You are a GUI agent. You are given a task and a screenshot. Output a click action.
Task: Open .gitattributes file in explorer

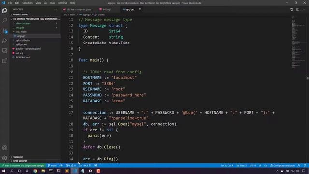pos(35,40)
